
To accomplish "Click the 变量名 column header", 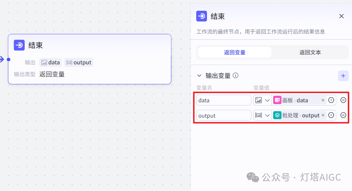I will 204,88.
